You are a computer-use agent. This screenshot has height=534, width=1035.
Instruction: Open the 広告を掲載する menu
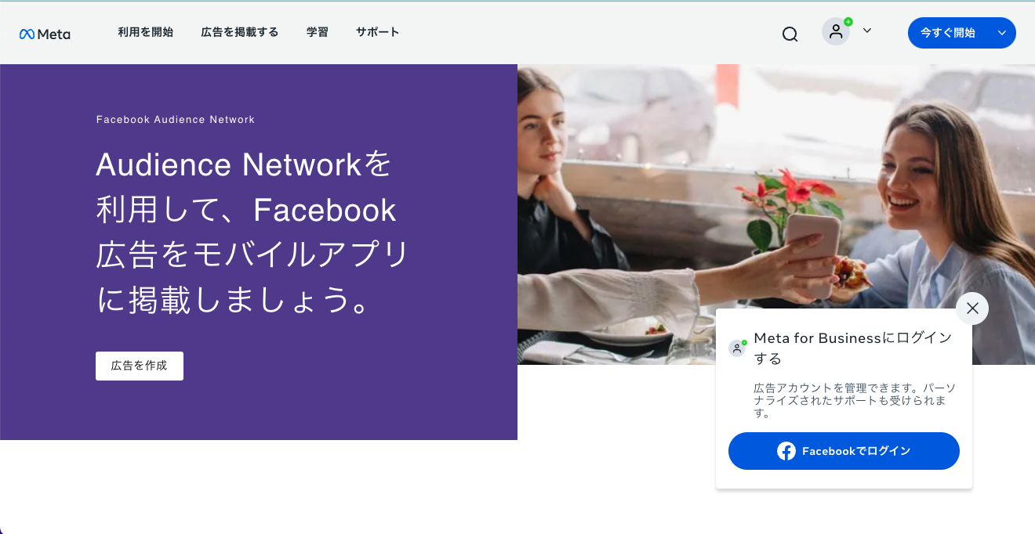(240, 32)
